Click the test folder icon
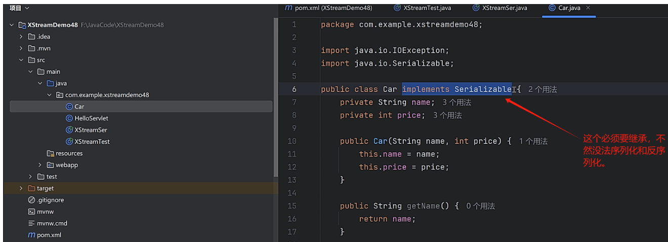668x242 pixels. coord(41,176)
